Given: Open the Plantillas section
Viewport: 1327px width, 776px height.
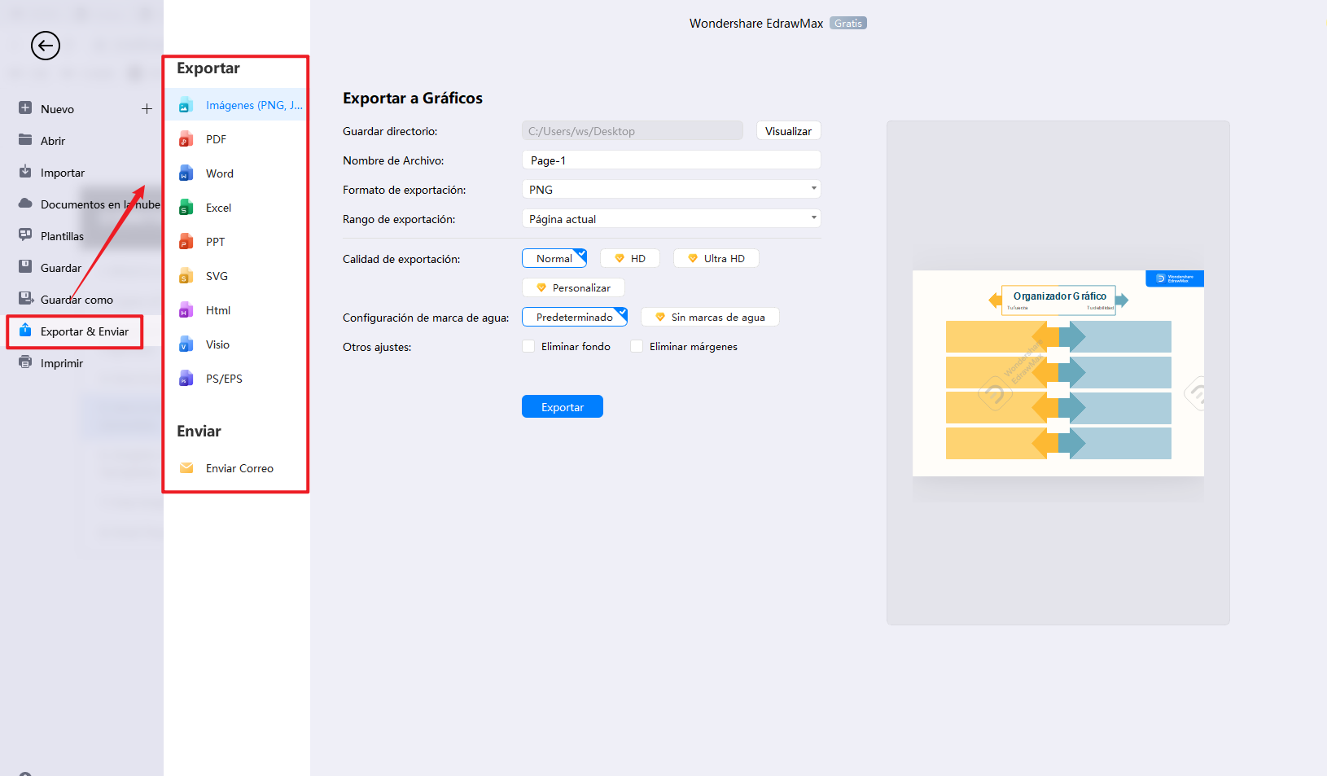Looking at the screenshot, I should [63, 235].
